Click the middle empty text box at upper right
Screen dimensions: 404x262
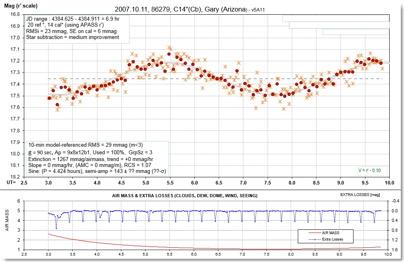click(339, 25)
